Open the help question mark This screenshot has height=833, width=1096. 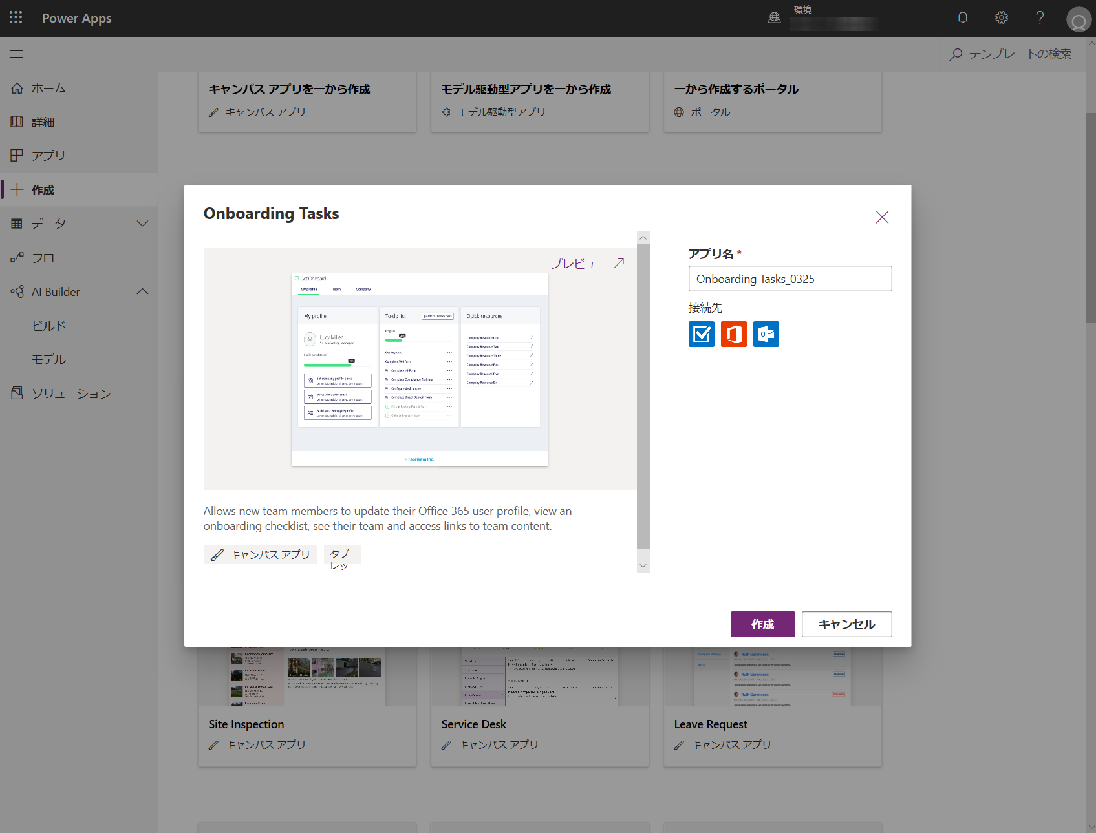pos(1040,17)
